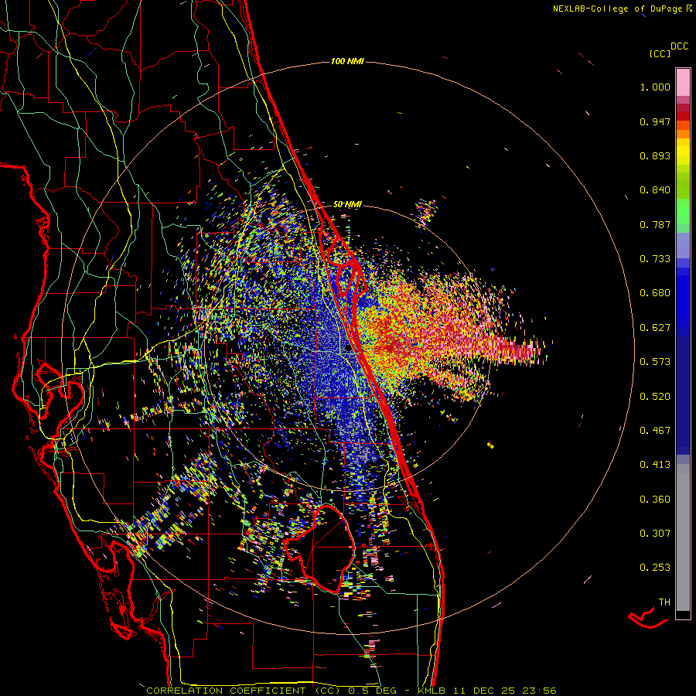Click the 0.947 scale value
696x696 pixels.
[x=655, y=121]
